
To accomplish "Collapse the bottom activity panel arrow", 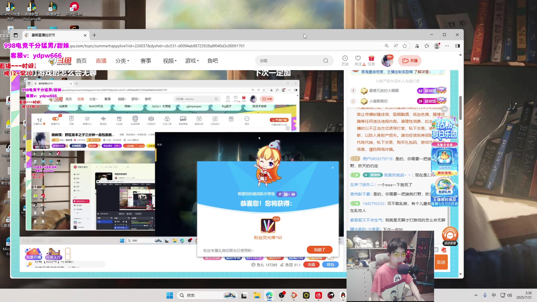I will [x=68, y=254].
